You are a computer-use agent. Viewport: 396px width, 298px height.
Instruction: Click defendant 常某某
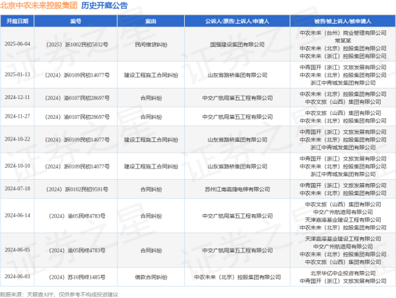343,41
